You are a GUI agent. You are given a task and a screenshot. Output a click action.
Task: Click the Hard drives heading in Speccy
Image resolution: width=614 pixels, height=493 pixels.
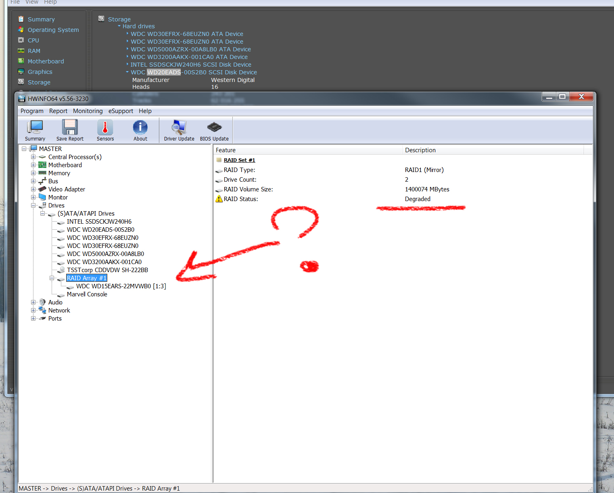pyautogui.click(x=139, y=26)
